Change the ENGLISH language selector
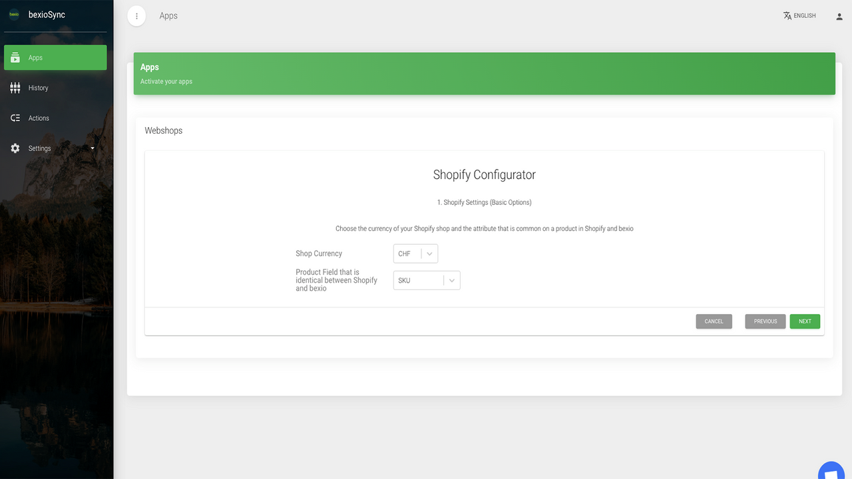This screenshot has width=852, height=479. coord(803,15)
